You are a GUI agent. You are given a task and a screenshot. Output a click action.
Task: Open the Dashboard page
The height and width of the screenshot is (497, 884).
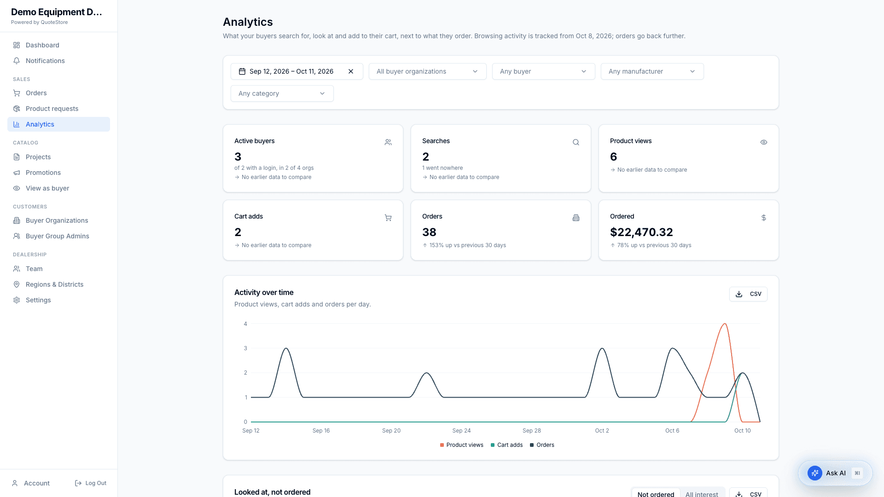[58, 45]
